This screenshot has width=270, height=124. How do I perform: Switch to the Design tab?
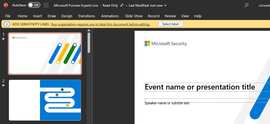pos(67,16)
